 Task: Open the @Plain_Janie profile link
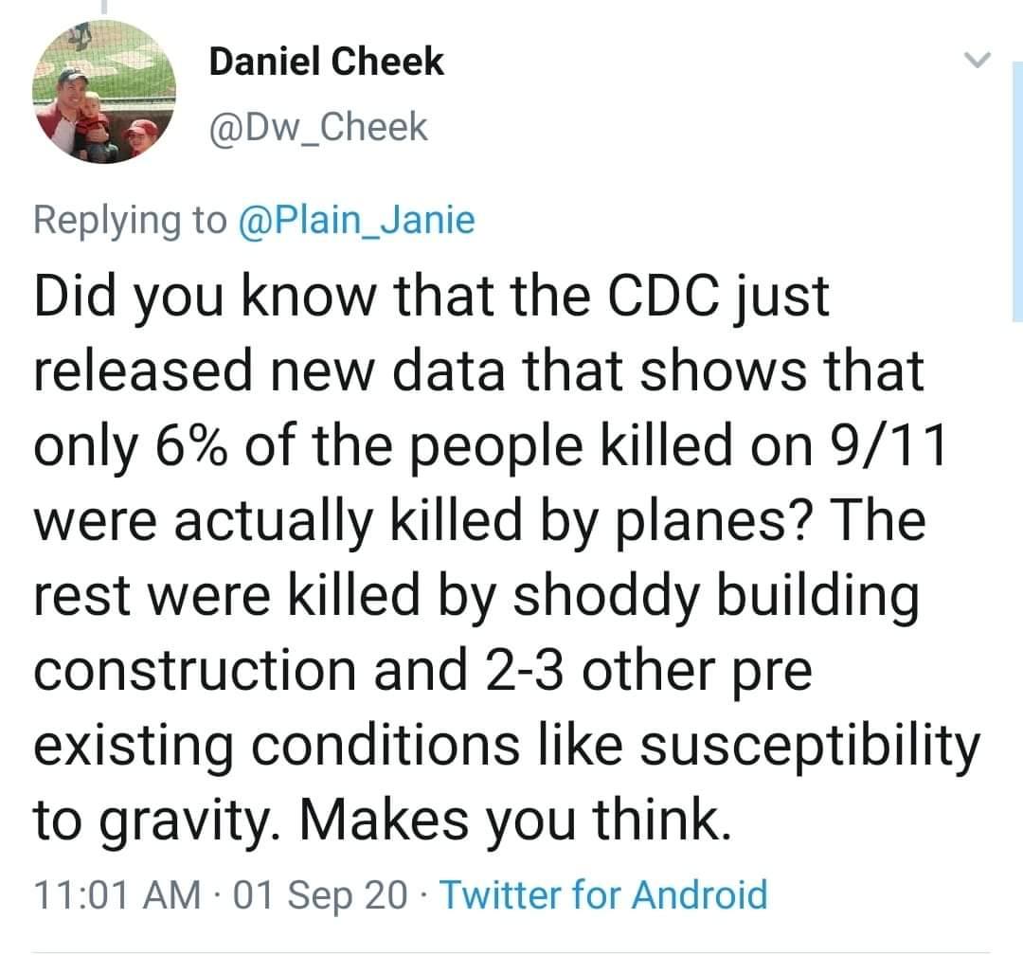click(x=357, y=220)
